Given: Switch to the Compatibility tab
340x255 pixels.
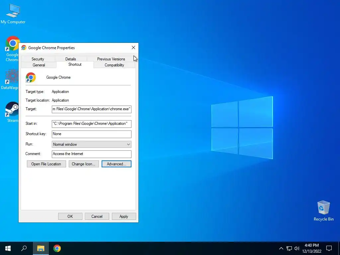Looking at the screenshot, I should click(x=114, y=65).
